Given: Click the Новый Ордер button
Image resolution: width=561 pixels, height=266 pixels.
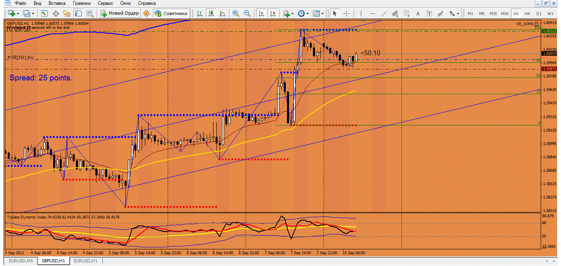Looking at the screenshot, I should tap(120, 13).
